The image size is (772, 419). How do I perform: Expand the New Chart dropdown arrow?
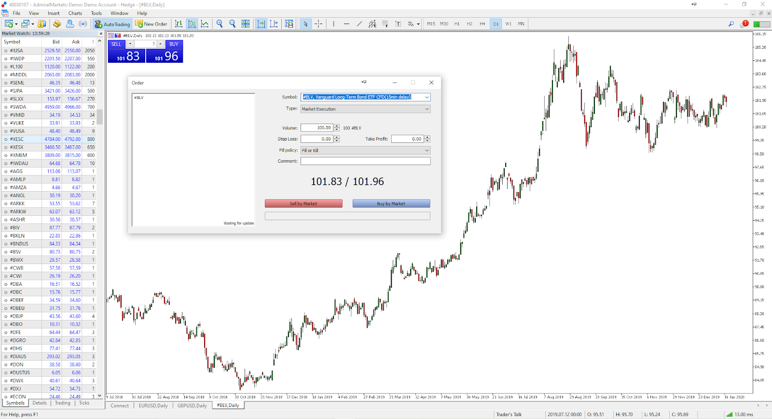(16, 24)
